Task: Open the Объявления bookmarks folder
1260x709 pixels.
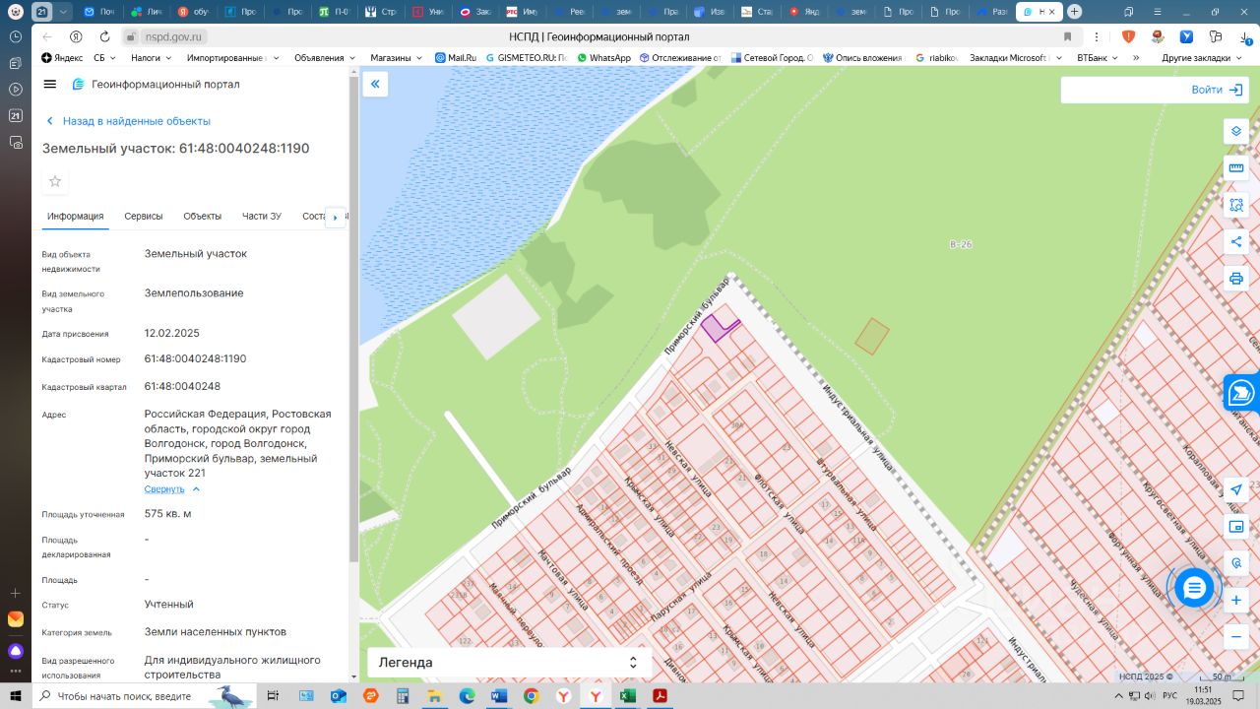Action: [325, 58]
